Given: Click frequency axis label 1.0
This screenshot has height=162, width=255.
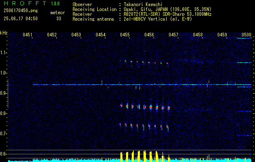Looking at the screenshot, I should tap(3, 73).
